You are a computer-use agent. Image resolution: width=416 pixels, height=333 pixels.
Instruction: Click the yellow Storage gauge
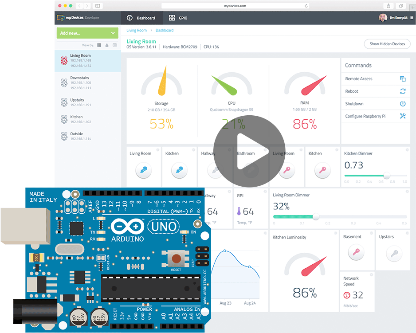point(161,81)
